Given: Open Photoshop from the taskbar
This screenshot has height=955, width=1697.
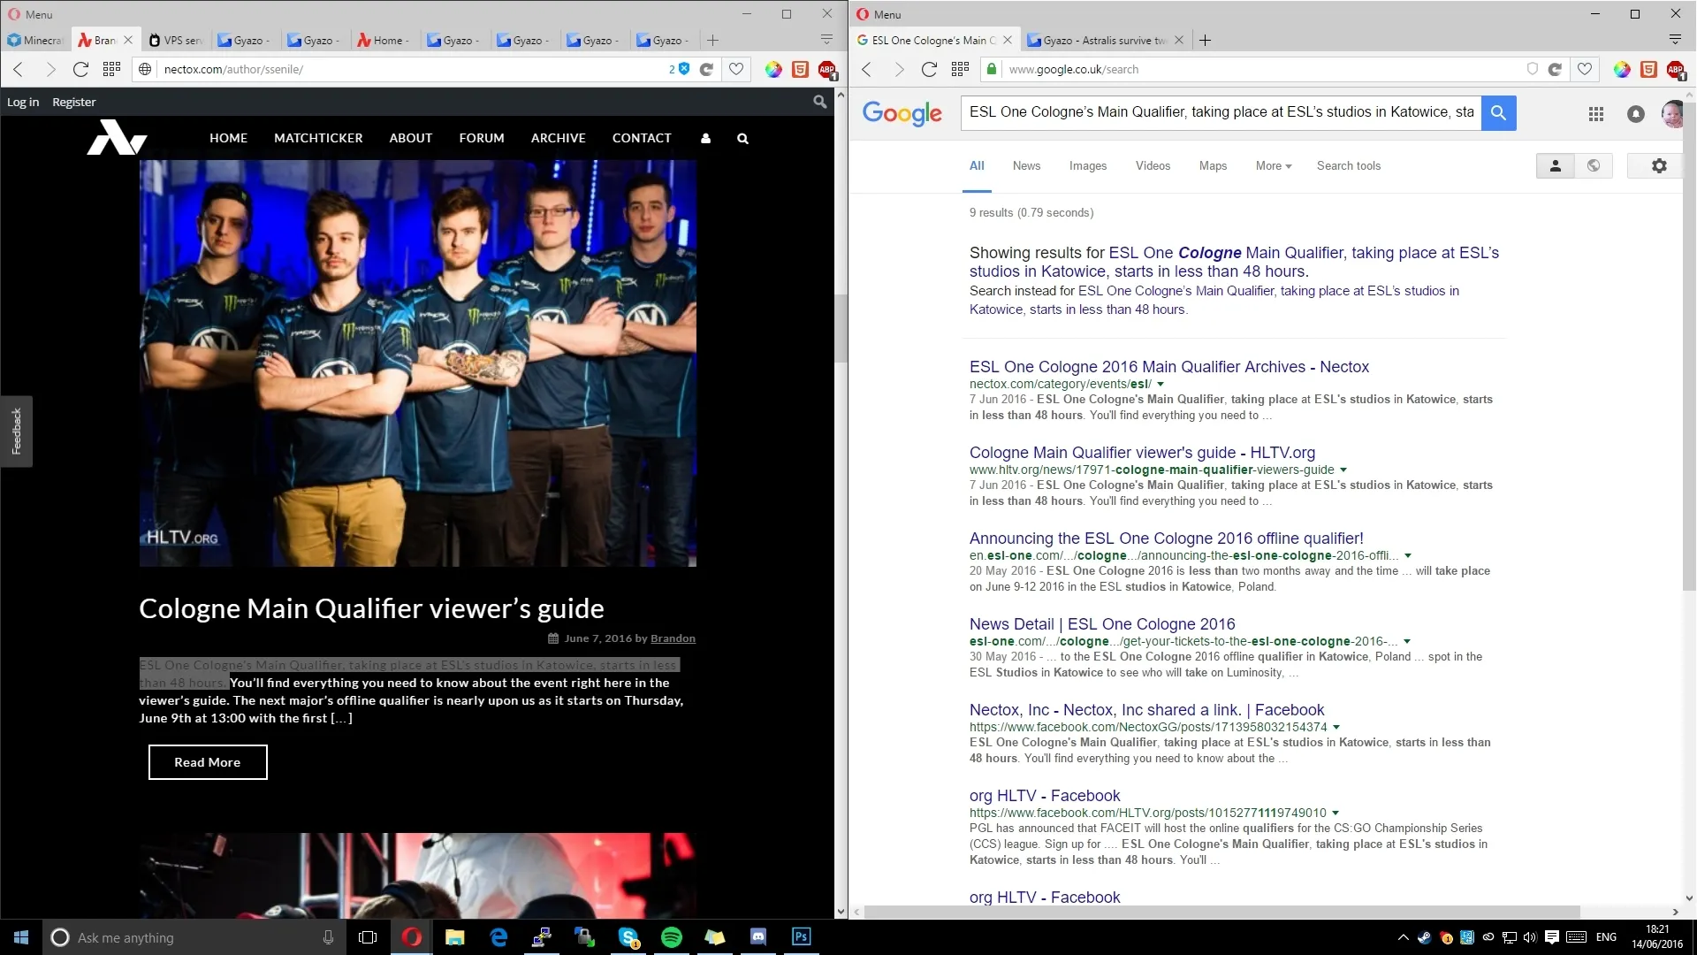Looking at the screenshot, I should 802,937.
